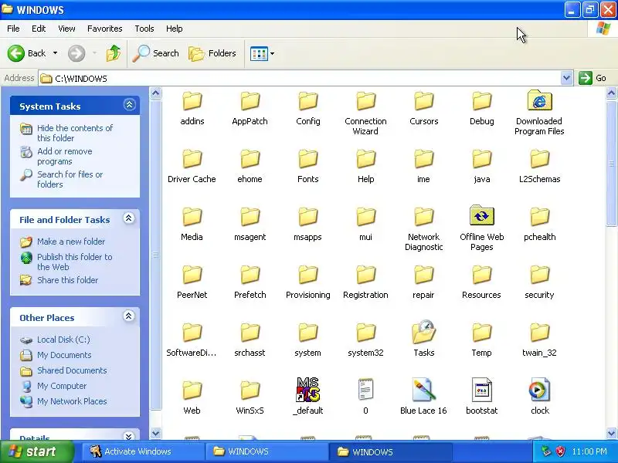Click file list scrollbar up arrow
618x463 pixels.
pos(611,93)
